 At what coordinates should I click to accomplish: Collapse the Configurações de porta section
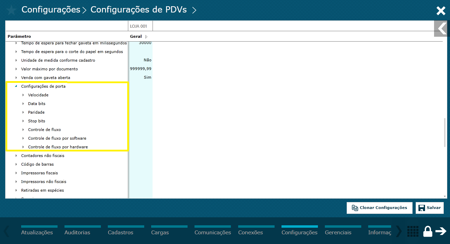point(16,86)
